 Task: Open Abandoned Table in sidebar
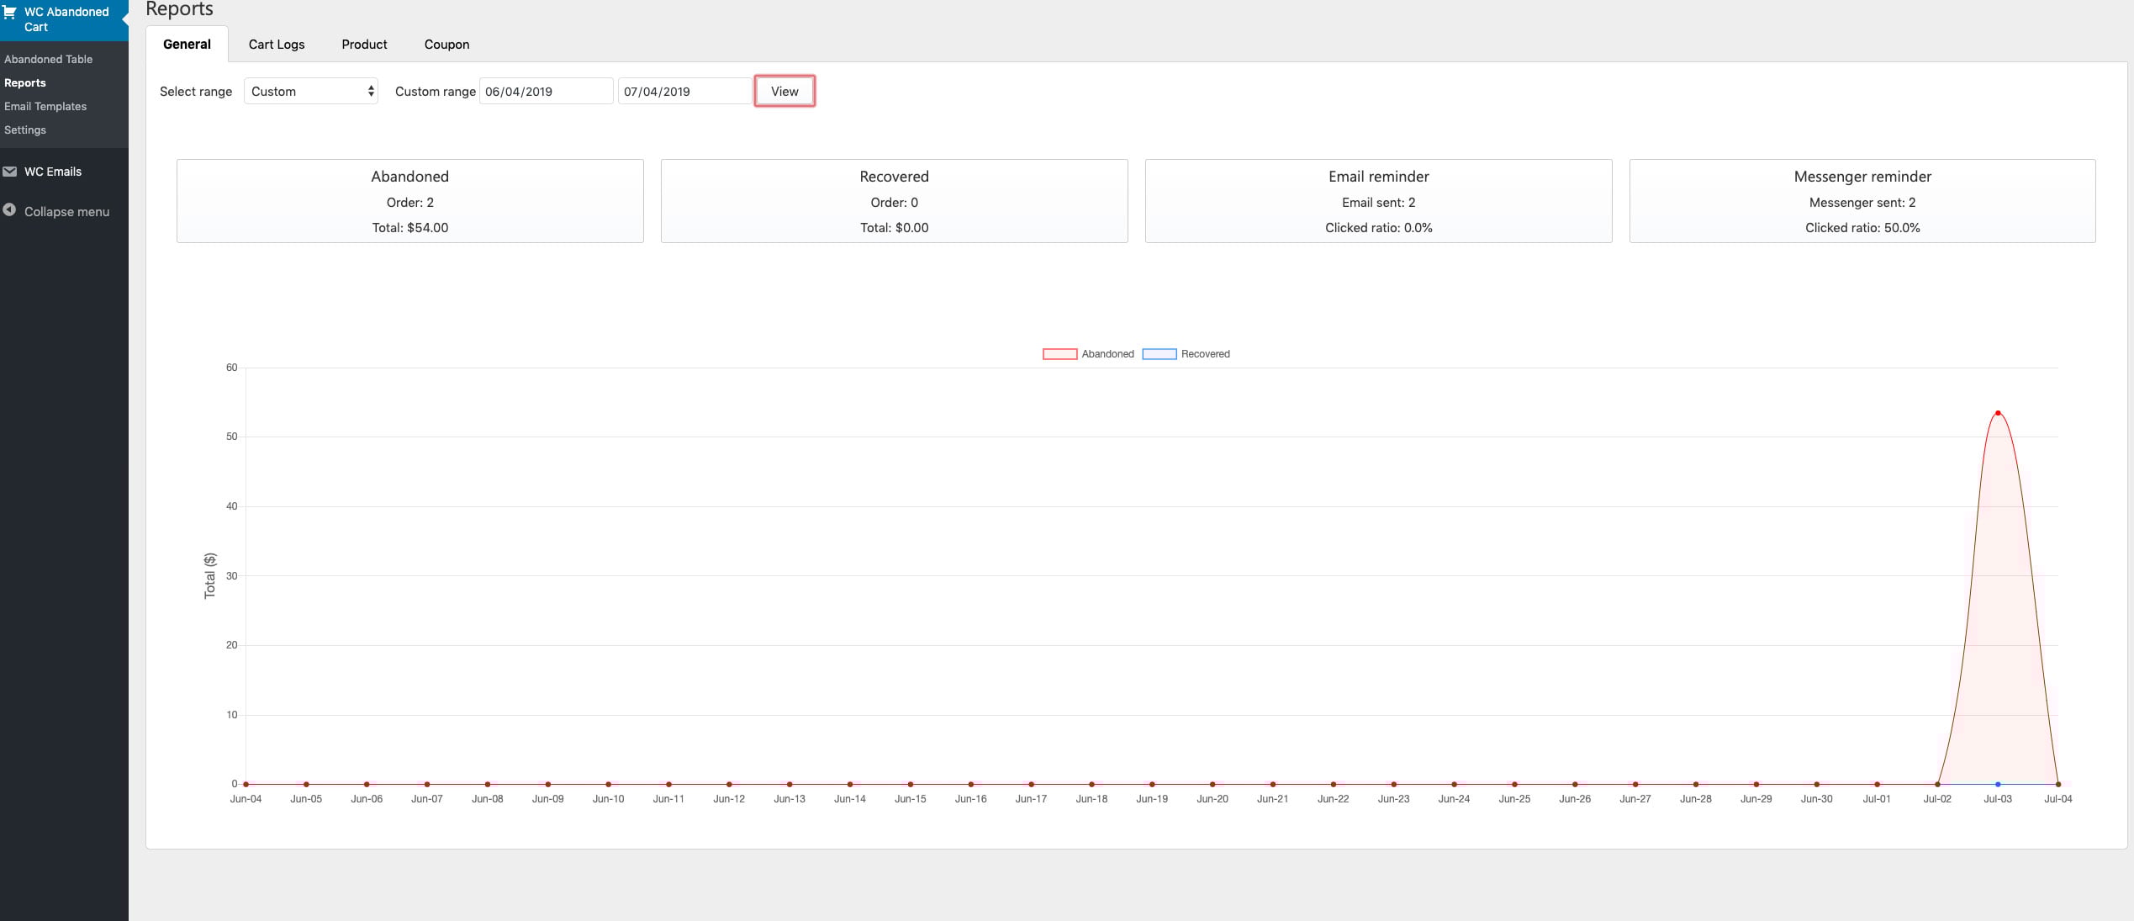tap(48, 59)
